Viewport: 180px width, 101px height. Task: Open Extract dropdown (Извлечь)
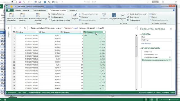point(84,17)
